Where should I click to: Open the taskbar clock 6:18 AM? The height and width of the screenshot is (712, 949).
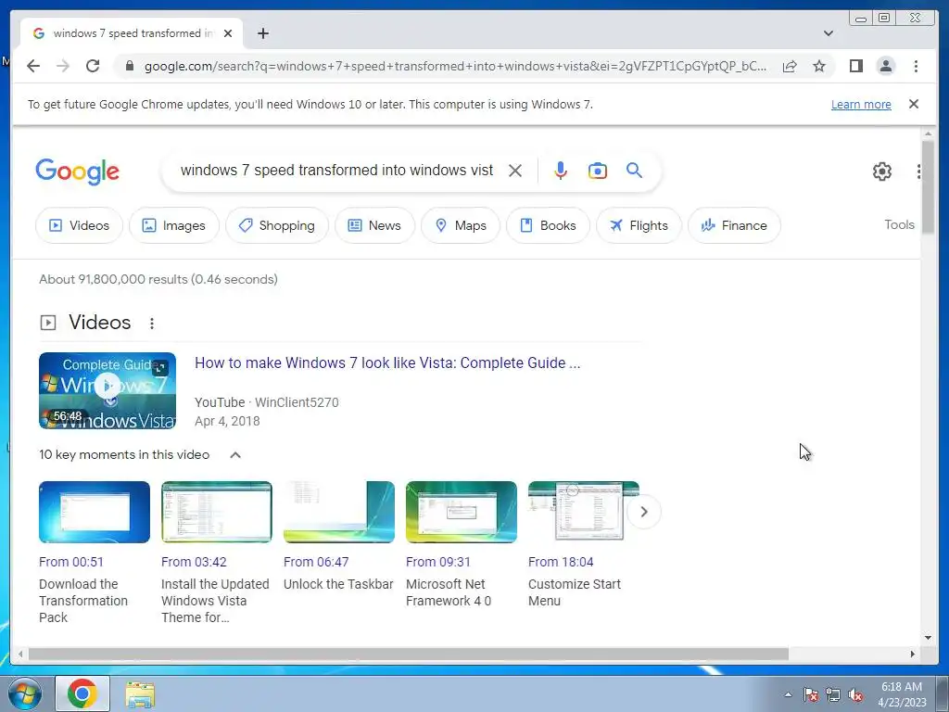pyautogui.click(x=902, y=694)
